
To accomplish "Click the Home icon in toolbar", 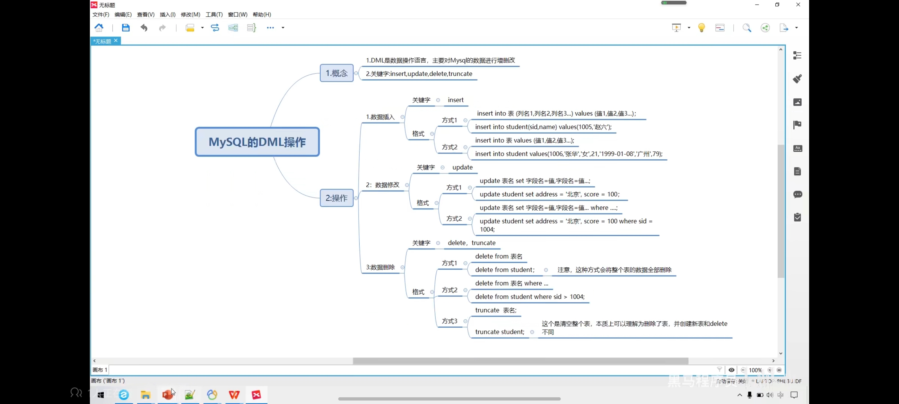I will [99, 28].
